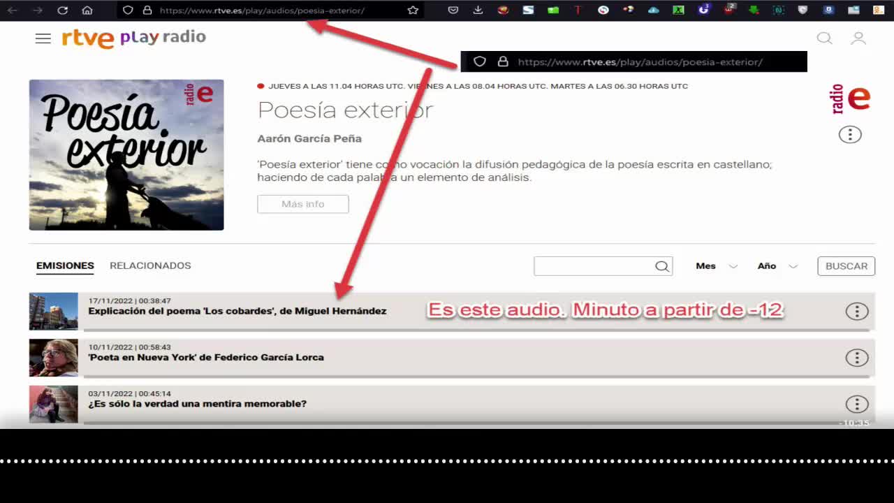Viewport: 894px width, 503px height.
Task: Play 'Explicación del poema Los cobardes' episode
Action: (237, 311)
